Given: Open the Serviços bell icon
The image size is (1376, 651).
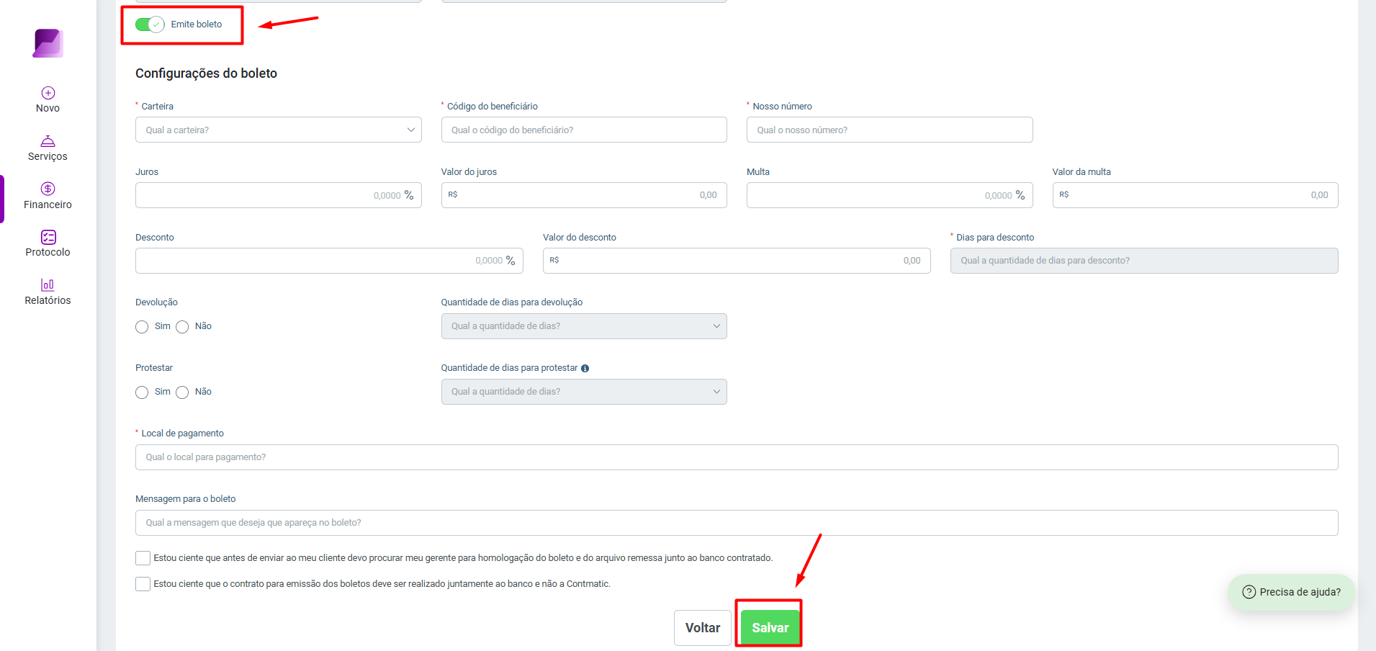Looking at the screenshot, I should pos(48,141).
